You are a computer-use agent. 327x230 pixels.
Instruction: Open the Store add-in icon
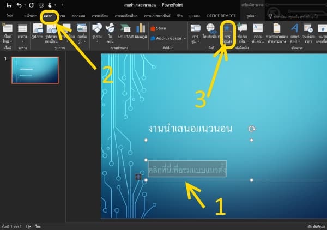point(161,27)
